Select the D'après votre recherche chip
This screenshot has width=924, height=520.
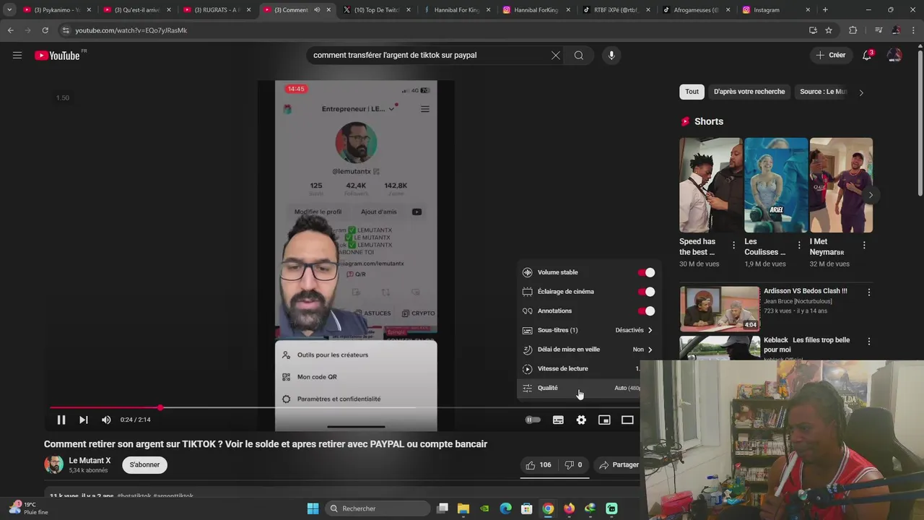(749, 92)
